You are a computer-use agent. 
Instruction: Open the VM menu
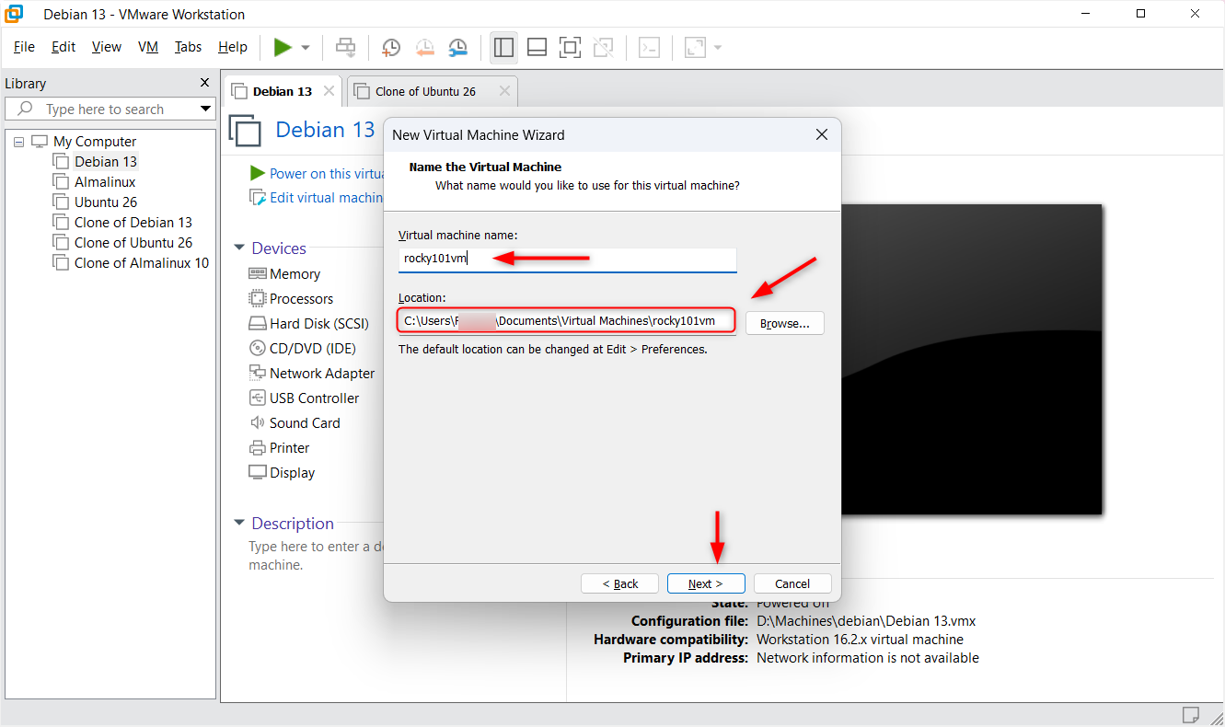(x=148, y=47)
